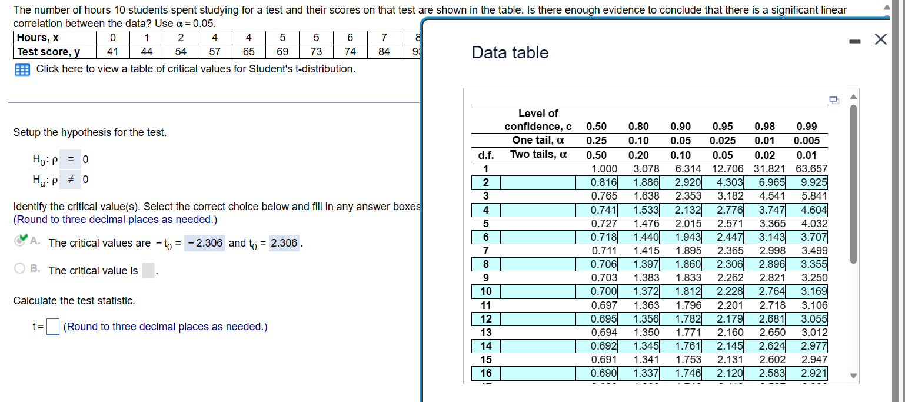905x402 pixels.
Task: Click the 2.306 answer box in choice A
Action: (285, 242)
